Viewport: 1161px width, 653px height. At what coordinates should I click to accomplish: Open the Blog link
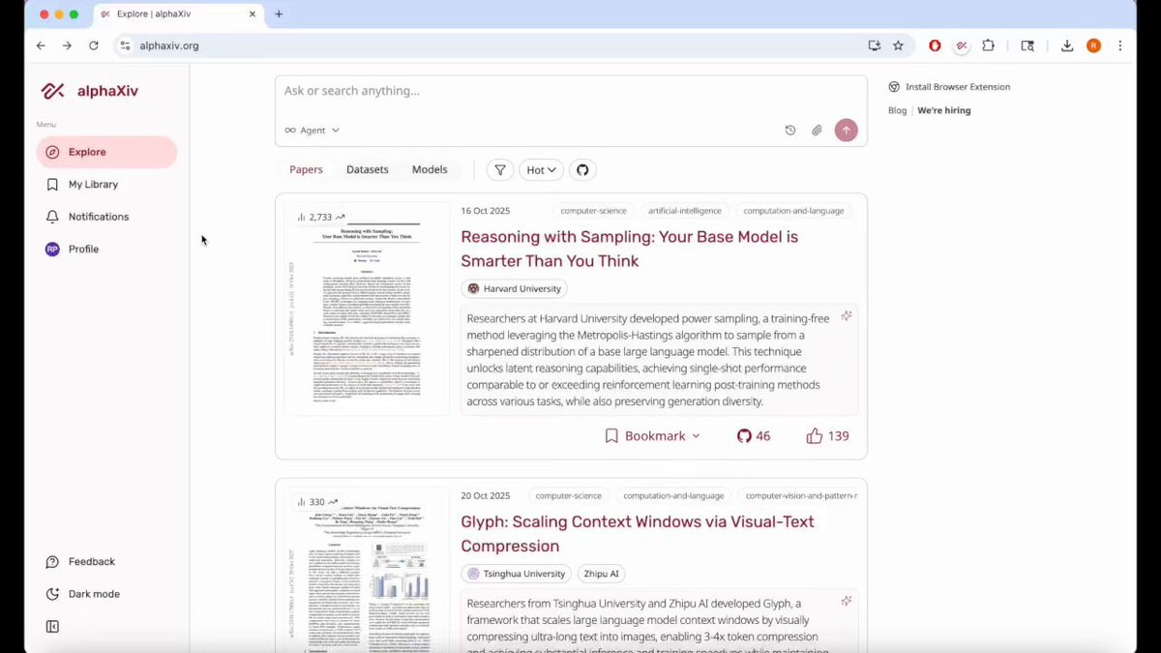(898, 110)
